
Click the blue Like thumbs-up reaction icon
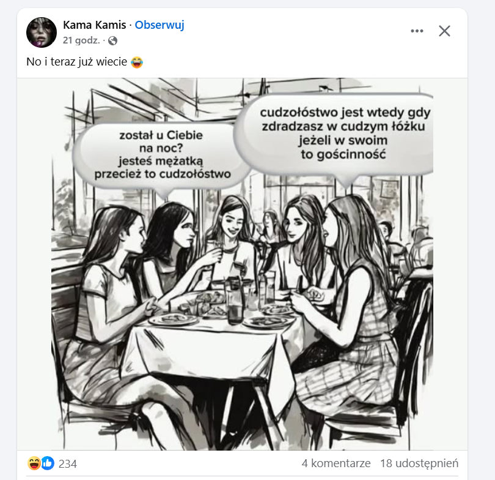coord(48,463)
